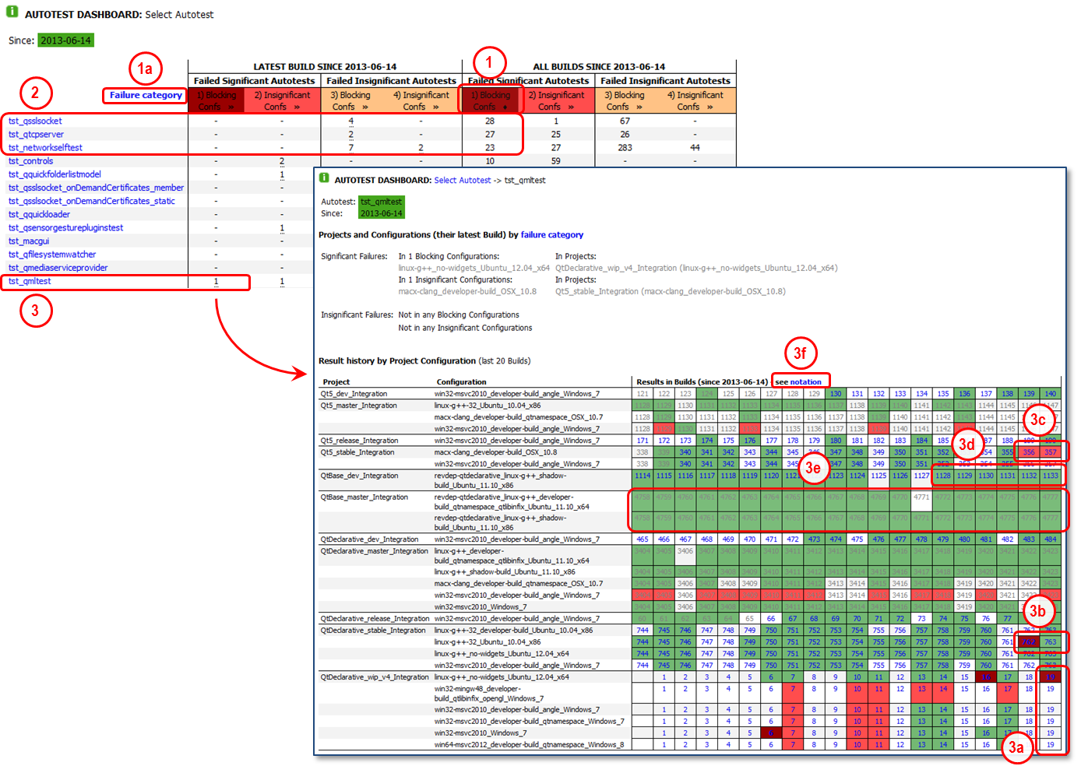Sort All Builds by 3) Blocking Confs

tap(625, 100)
